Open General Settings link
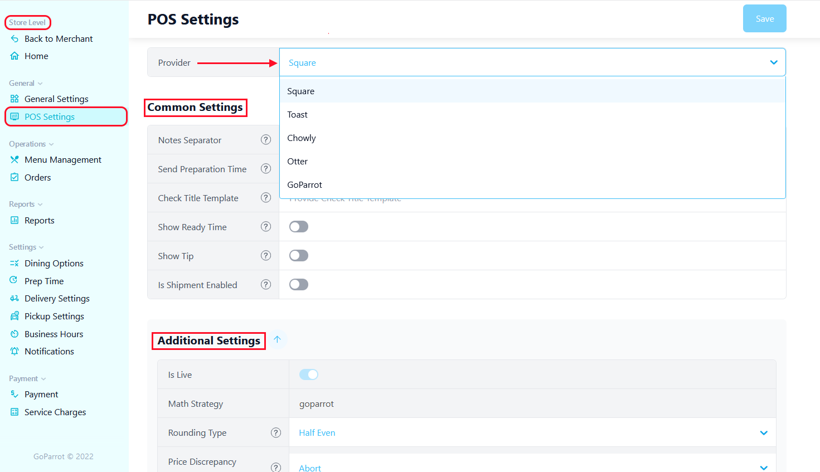 [56, 99]
